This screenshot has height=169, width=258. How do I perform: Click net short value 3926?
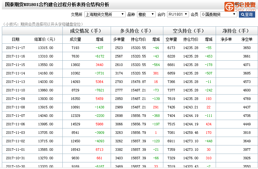point(247,158)
